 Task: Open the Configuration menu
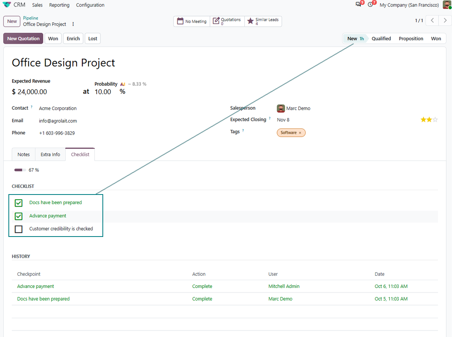90,5
